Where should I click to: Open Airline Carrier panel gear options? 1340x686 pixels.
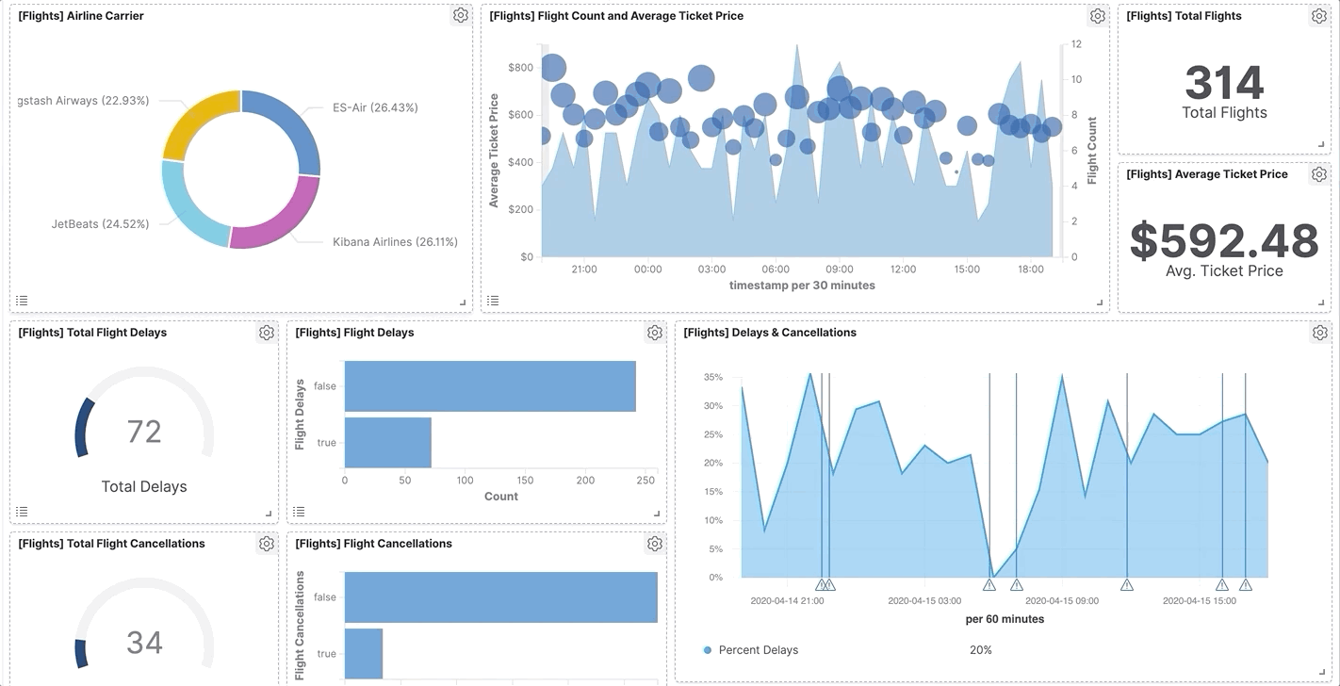point(460,15)
